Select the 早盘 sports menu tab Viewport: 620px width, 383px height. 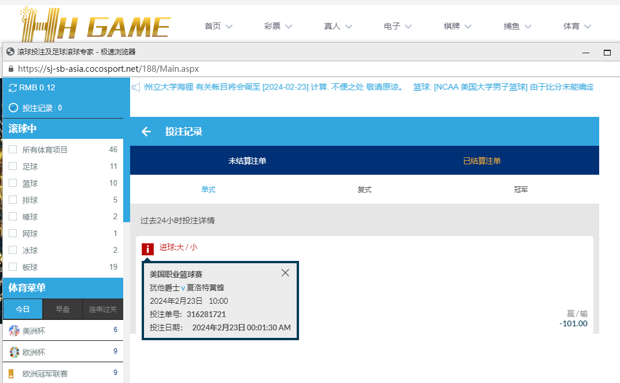[62, 309]
